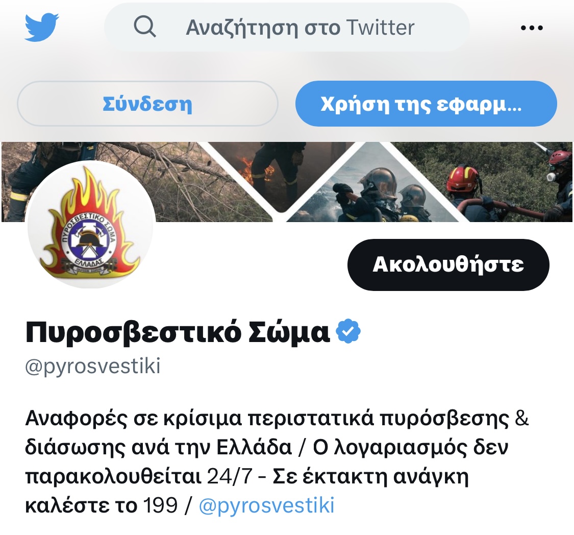The image size is (574, 535).
Task: Open the flame emblem profile picture
Action: click(91, 224)
